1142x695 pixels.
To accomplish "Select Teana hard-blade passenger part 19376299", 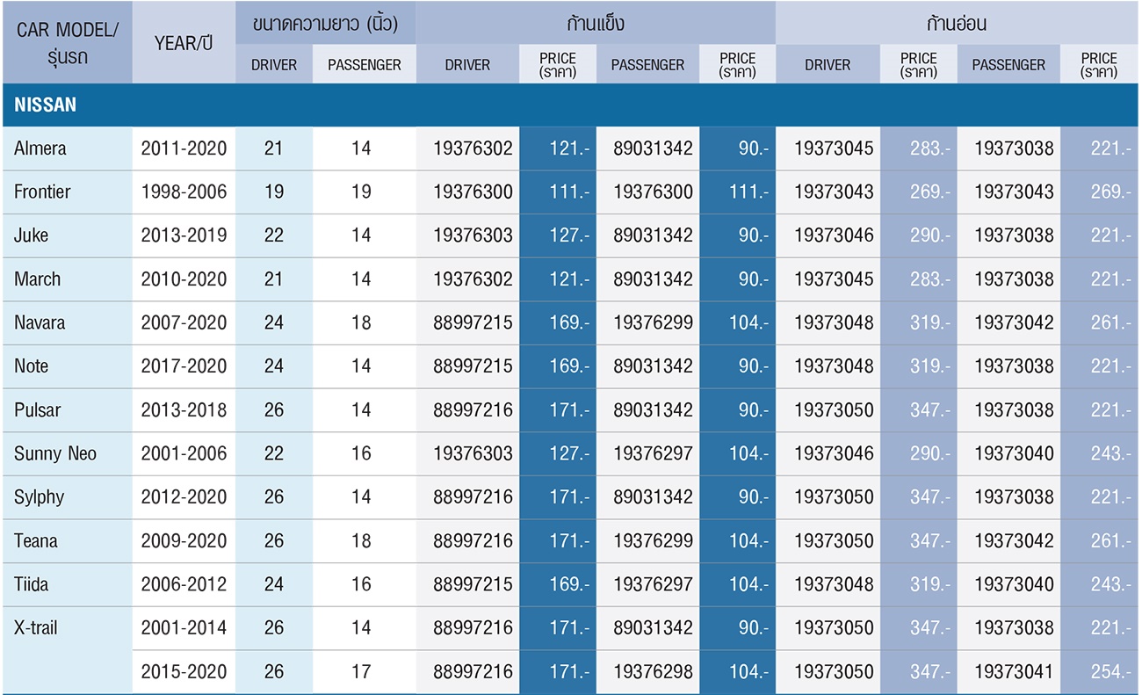I will pos(653,541).
